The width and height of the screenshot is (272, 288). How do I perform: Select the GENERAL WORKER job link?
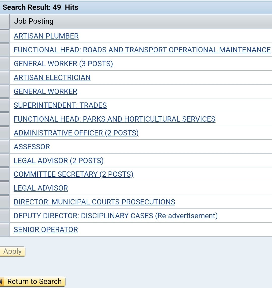45,91
